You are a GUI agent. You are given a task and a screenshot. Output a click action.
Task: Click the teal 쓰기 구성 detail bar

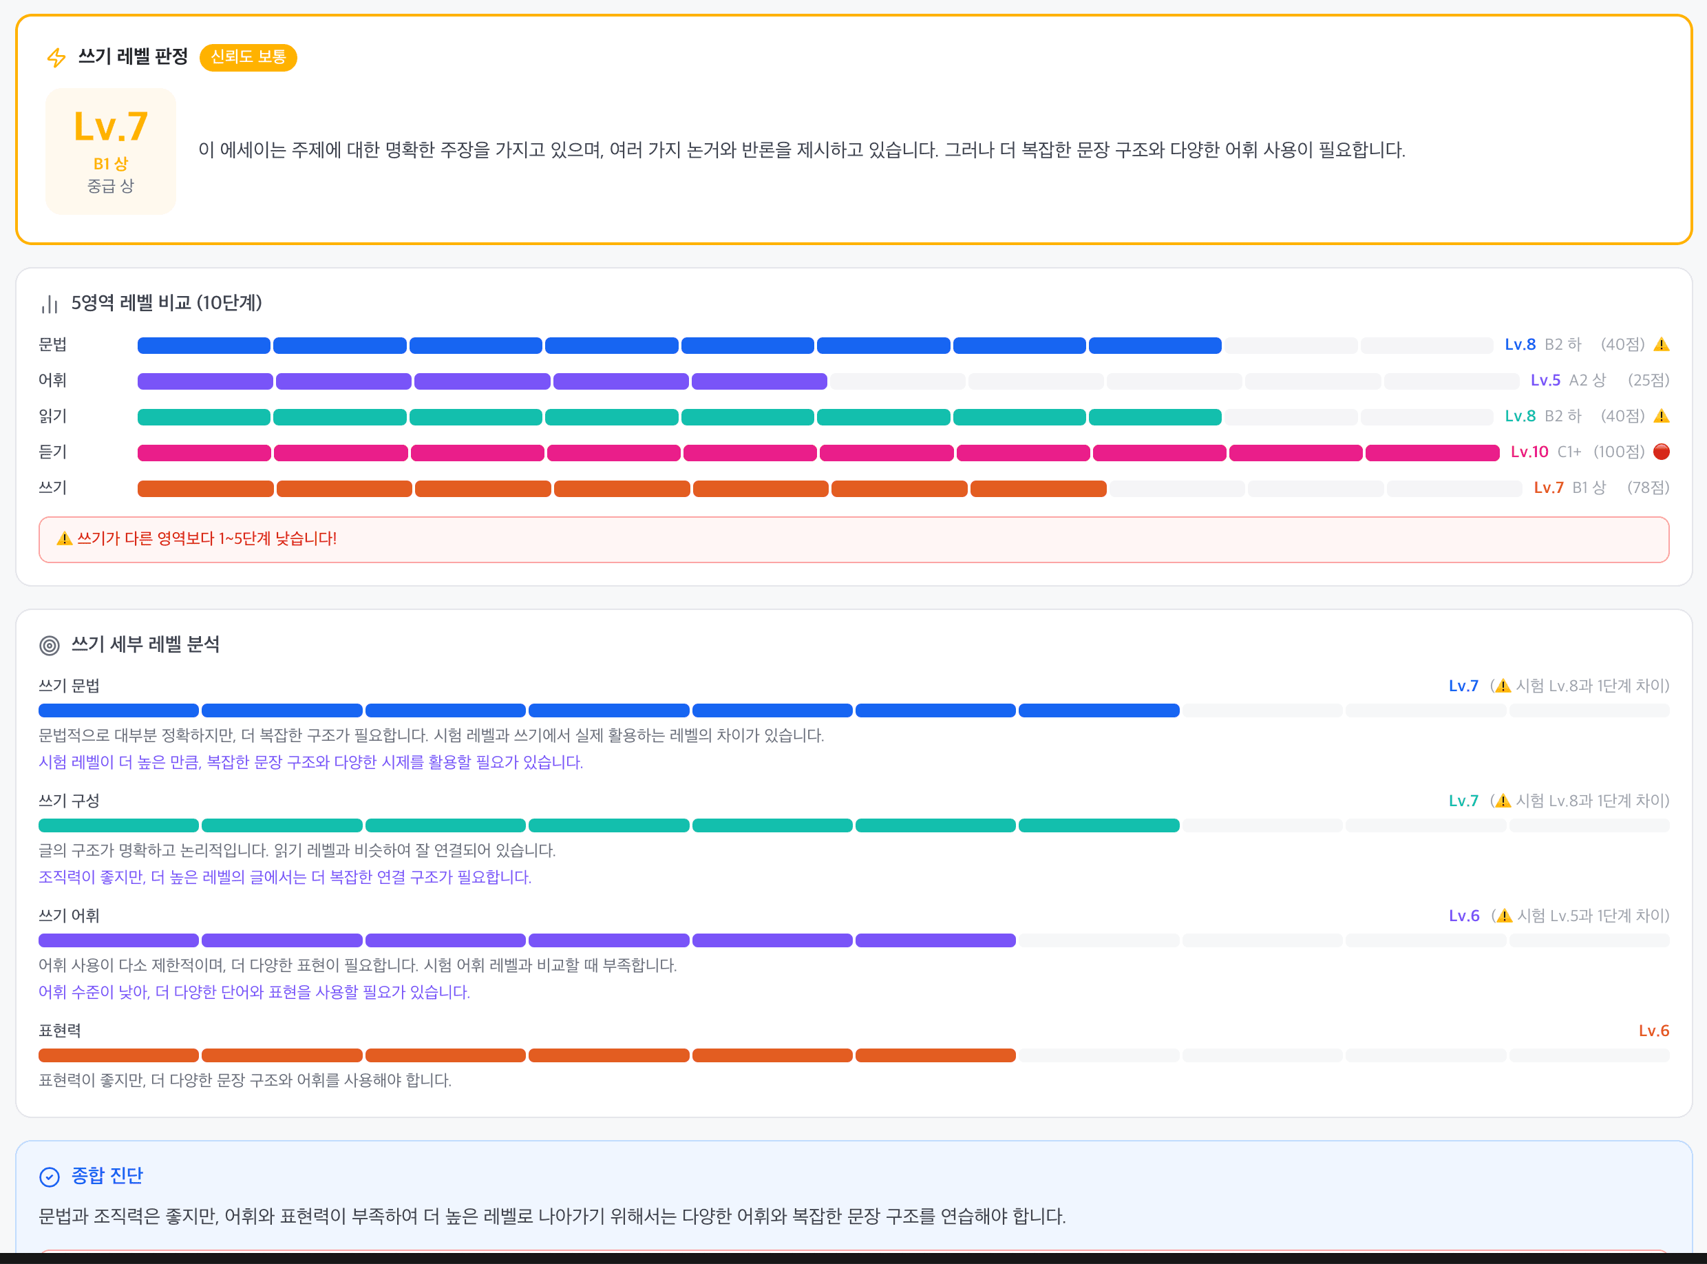point(853,825)
